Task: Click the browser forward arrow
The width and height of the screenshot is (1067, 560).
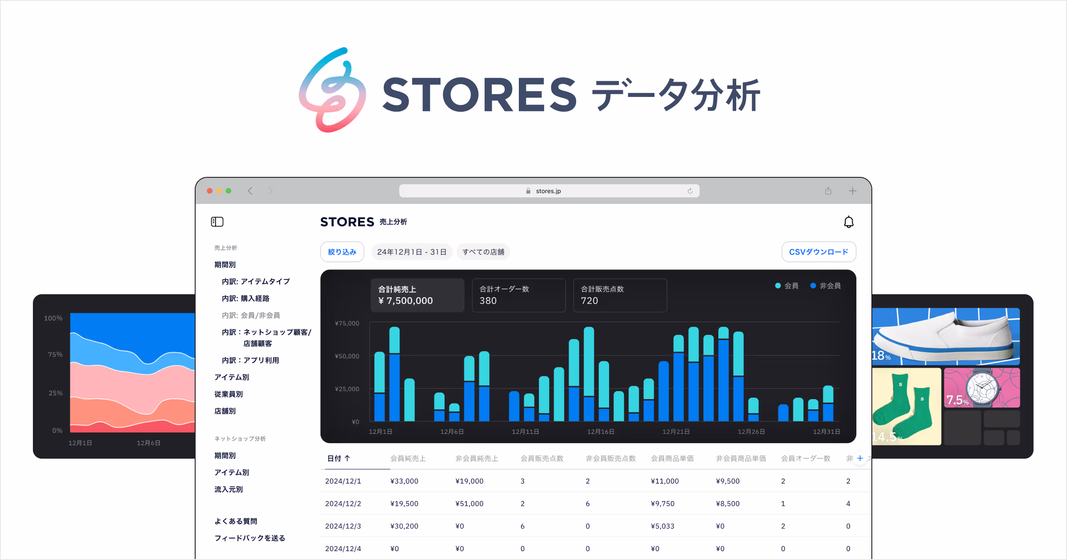Action: pos(270,191)
